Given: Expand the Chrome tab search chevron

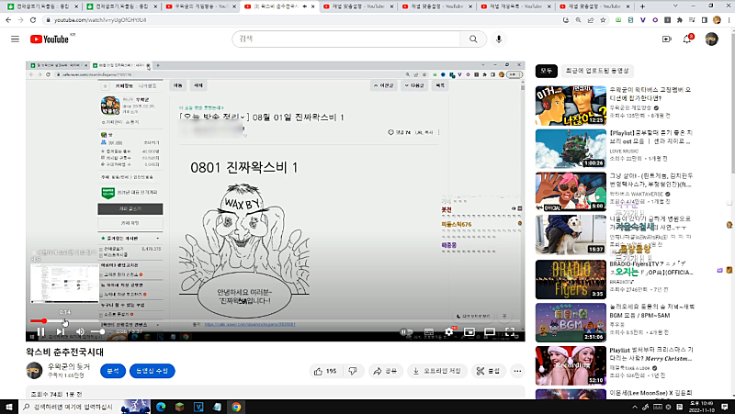Looking at the screenshot, I should pos(675,6).
